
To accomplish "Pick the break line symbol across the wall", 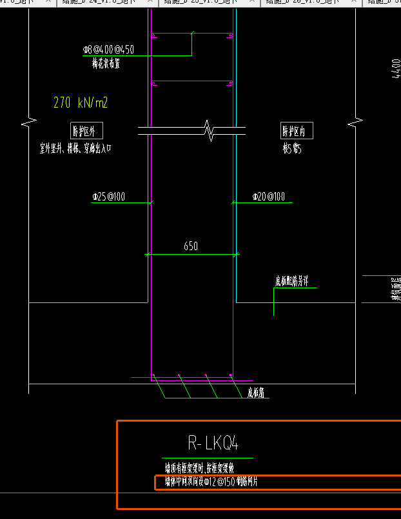I will 191,131.
